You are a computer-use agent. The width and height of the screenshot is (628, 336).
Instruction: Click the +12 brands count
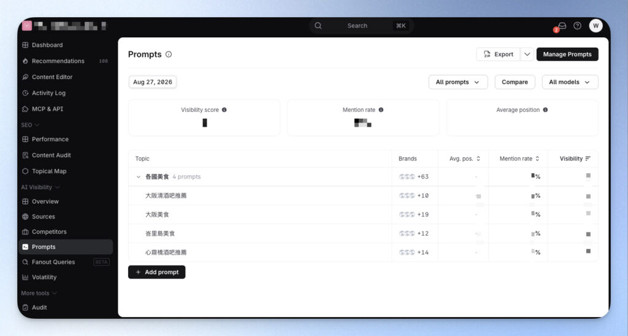[x=423, y=234]
